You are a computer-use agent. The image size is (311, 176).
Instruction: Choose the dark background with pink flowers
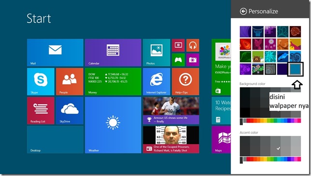tap(258, 69)
